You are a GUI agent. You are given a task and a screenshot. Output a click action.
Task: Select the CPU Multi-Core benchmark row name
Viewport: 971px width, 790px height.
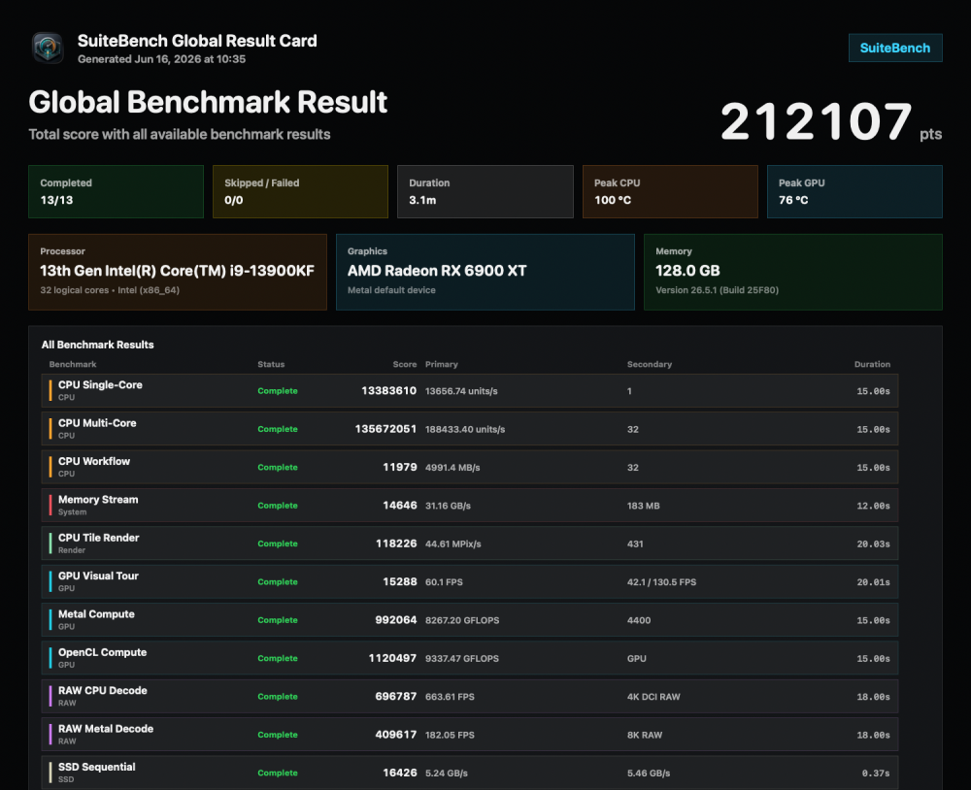tap(97, 423)
